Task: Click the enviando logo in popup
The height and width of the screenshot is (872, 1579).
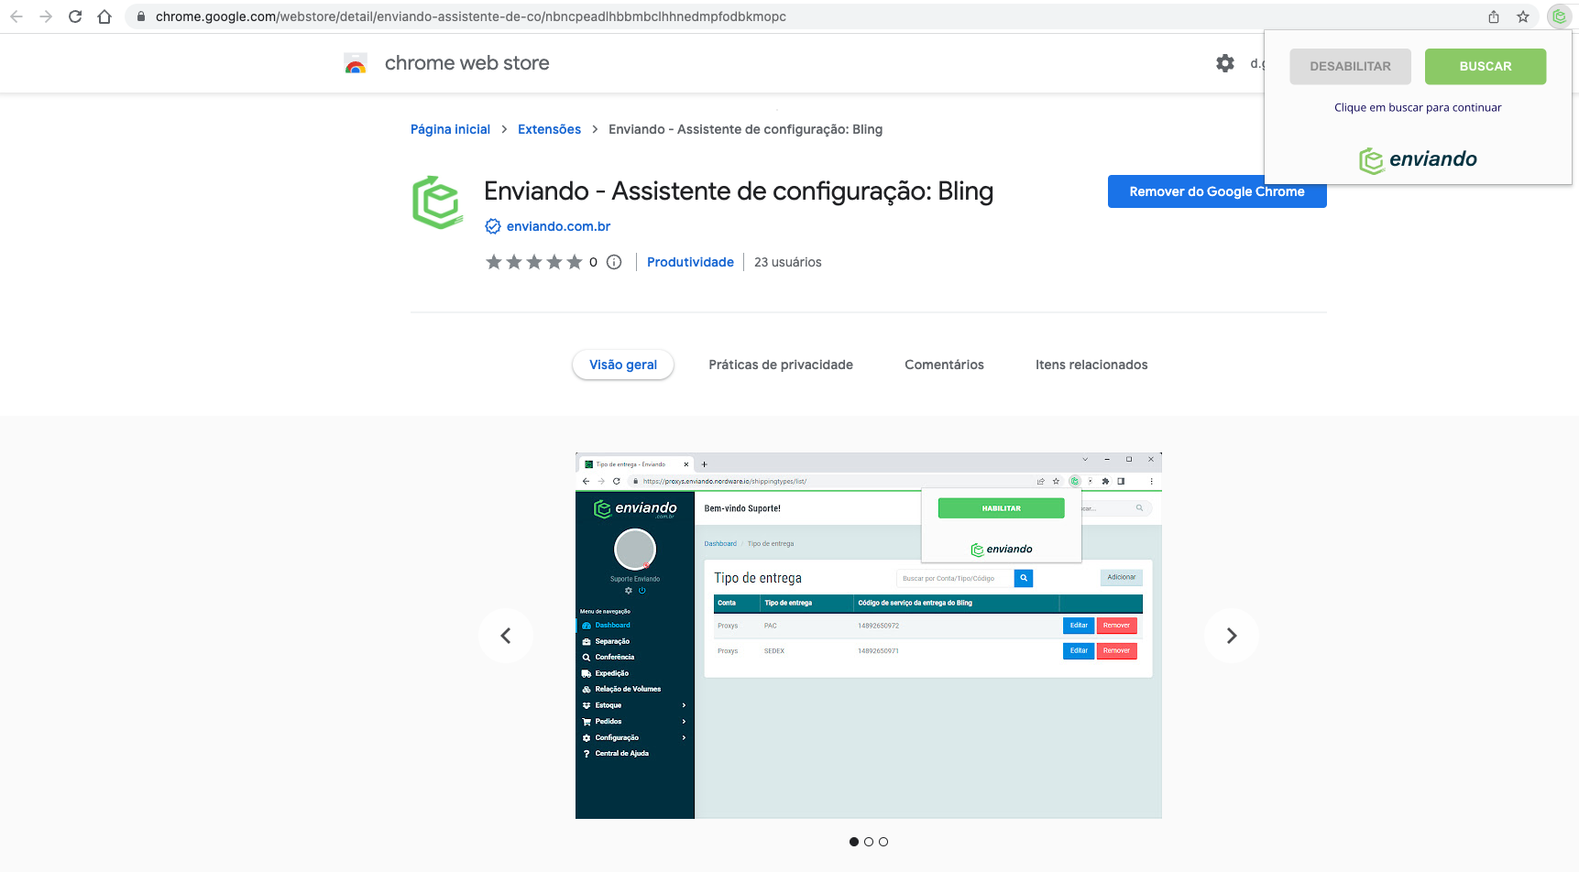Action: 1418,159
